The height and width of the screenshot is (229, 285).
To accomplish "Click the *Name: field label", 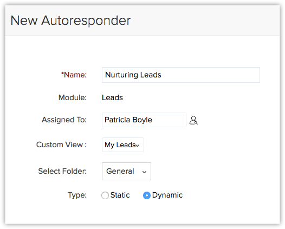I will pyautogui.click(x=74, y=75).
